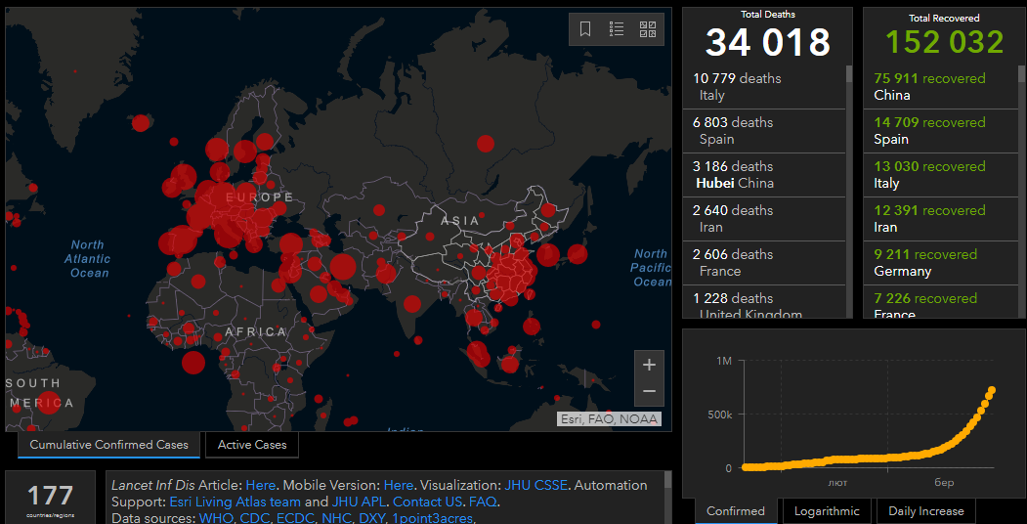
Task: Select the '14 709 recovered Spain' row
Action: 941,130
